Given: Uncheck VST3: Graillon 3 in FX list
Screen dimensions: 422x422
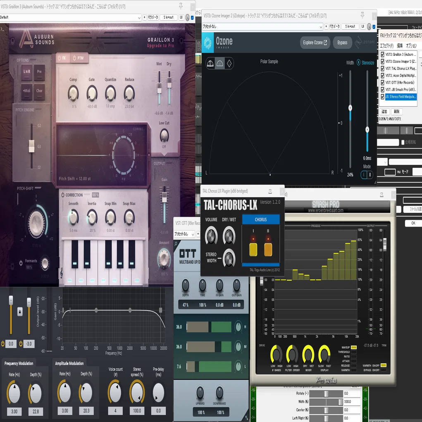Looking at the screenshot, I should coord(382,55).
